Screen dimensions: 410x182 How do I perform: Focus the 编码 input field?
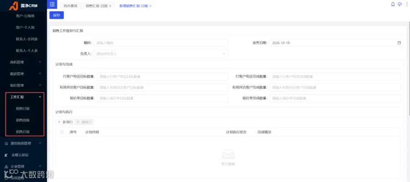pyautogui.click(x=161, y=43)
